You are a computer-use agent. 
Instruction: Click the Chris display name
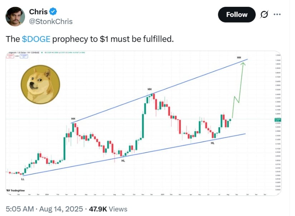[x=38, y=12]
